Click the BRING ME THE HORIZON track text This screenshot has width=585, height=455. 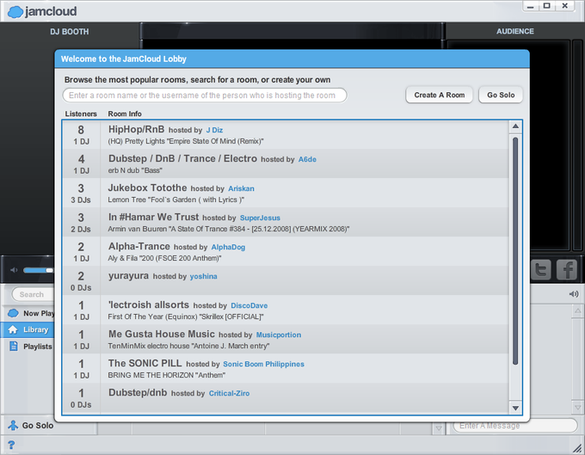[166, 375]
